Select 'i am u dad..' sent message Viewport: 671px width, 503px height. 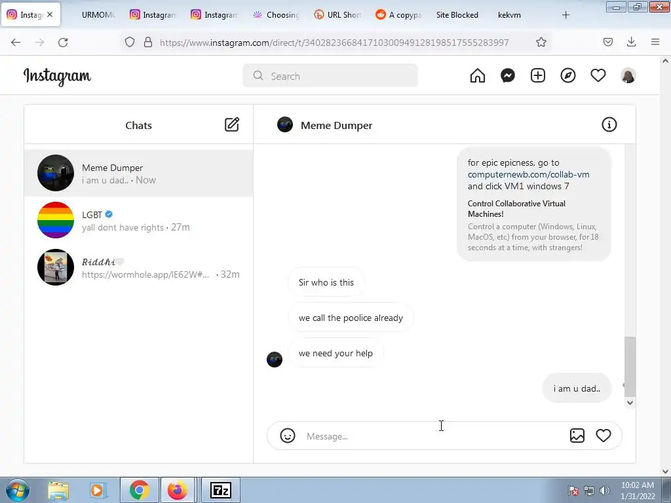point(577,388)
